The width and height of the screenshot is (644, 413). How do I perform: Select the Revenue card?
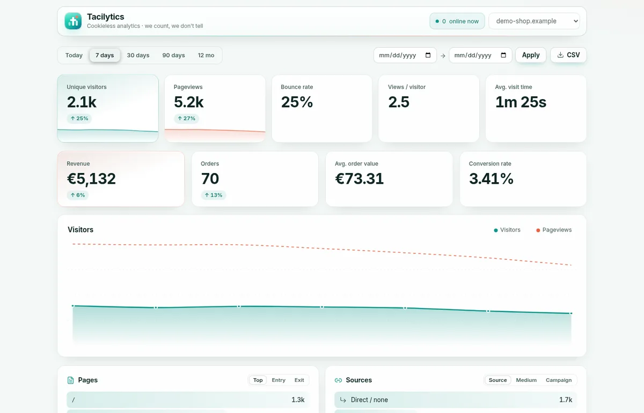point(121,179)
